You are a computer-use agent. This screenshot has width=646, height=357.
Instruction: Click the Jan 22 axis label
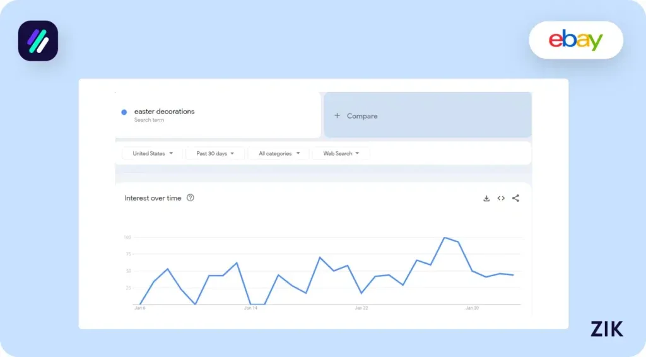361,308
